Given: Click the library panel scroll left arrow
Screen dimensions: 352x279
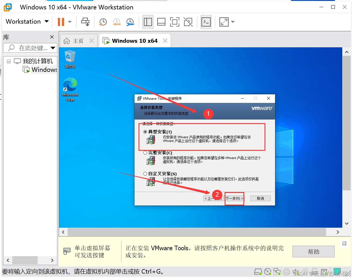Looking at the screenshot, I should 8,260.
